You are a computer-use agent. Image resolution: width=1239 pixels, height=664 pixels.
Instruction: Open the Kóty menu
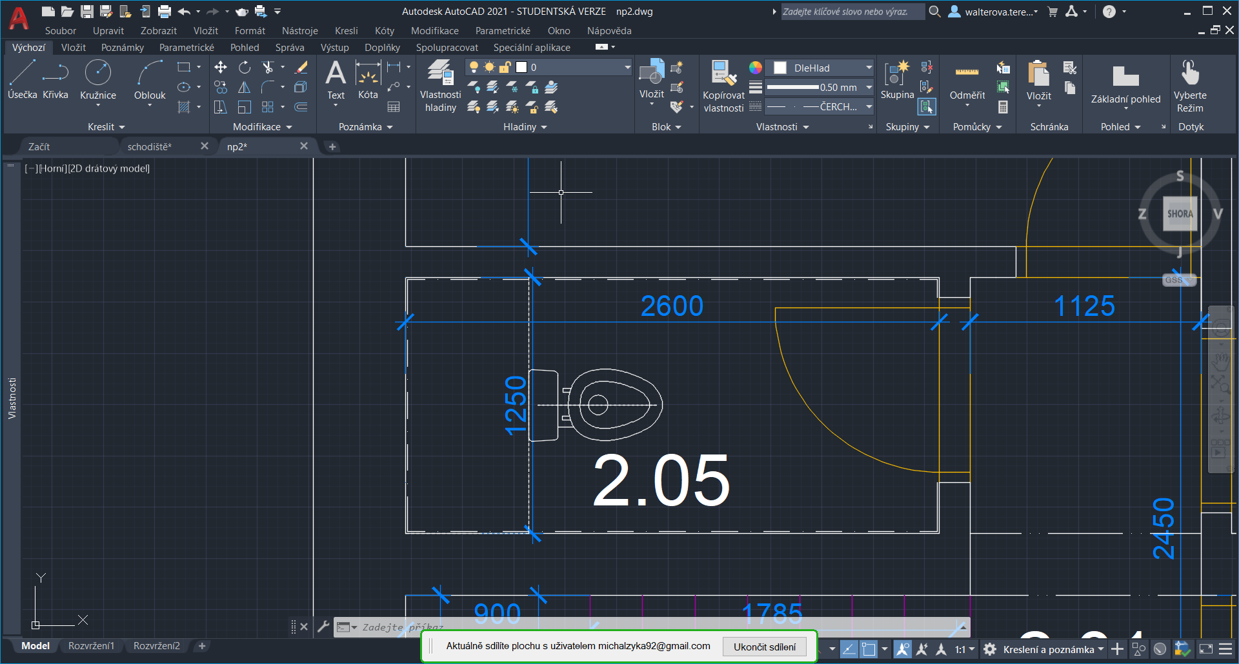[x=384, y=30]
